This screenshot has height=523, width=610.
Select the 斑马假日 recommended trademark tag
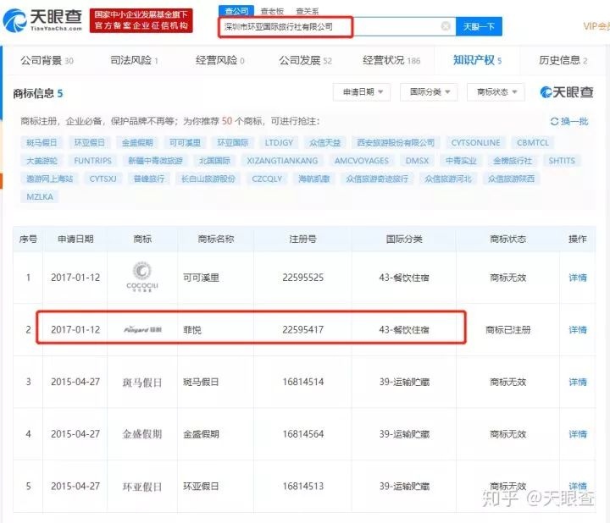(x=42, y=143)
